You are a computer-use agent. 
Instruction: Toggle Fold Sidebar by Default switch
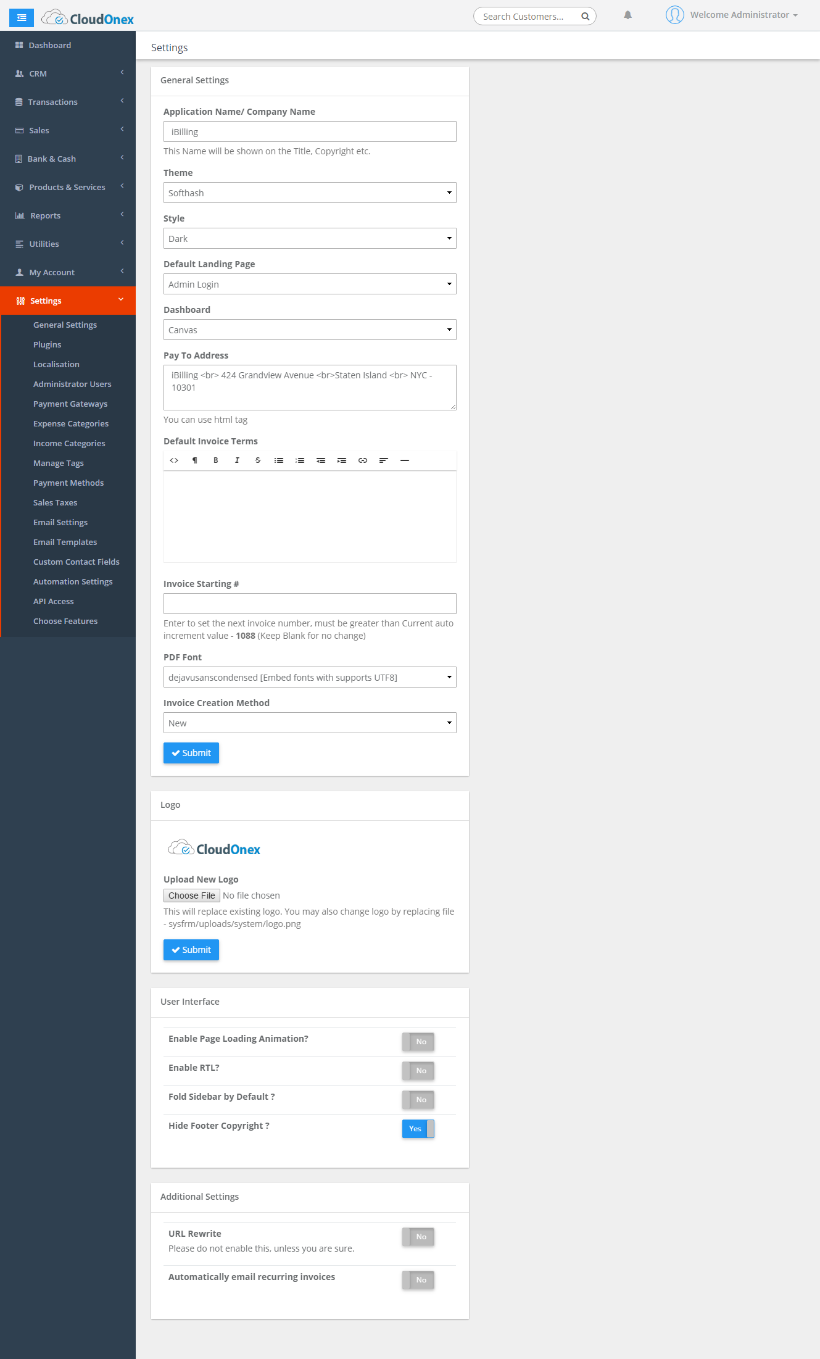point(418,1100)
